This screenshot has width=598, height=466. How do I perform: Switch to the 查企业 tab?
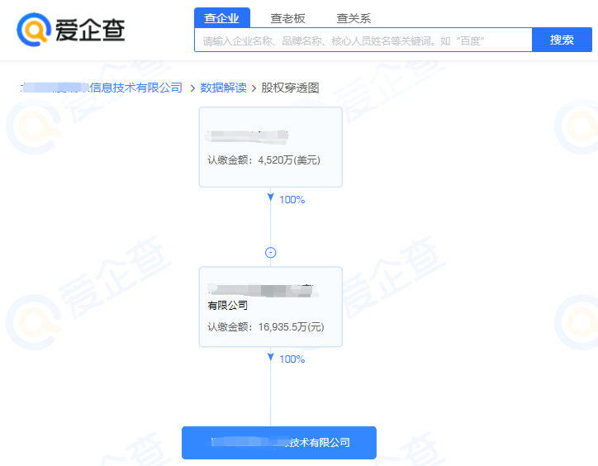click(222, 18)
